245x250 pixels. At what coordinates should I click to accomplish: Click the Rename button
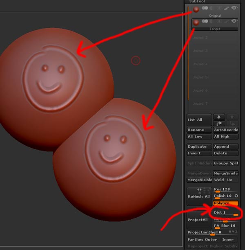[x=199, y=130]
